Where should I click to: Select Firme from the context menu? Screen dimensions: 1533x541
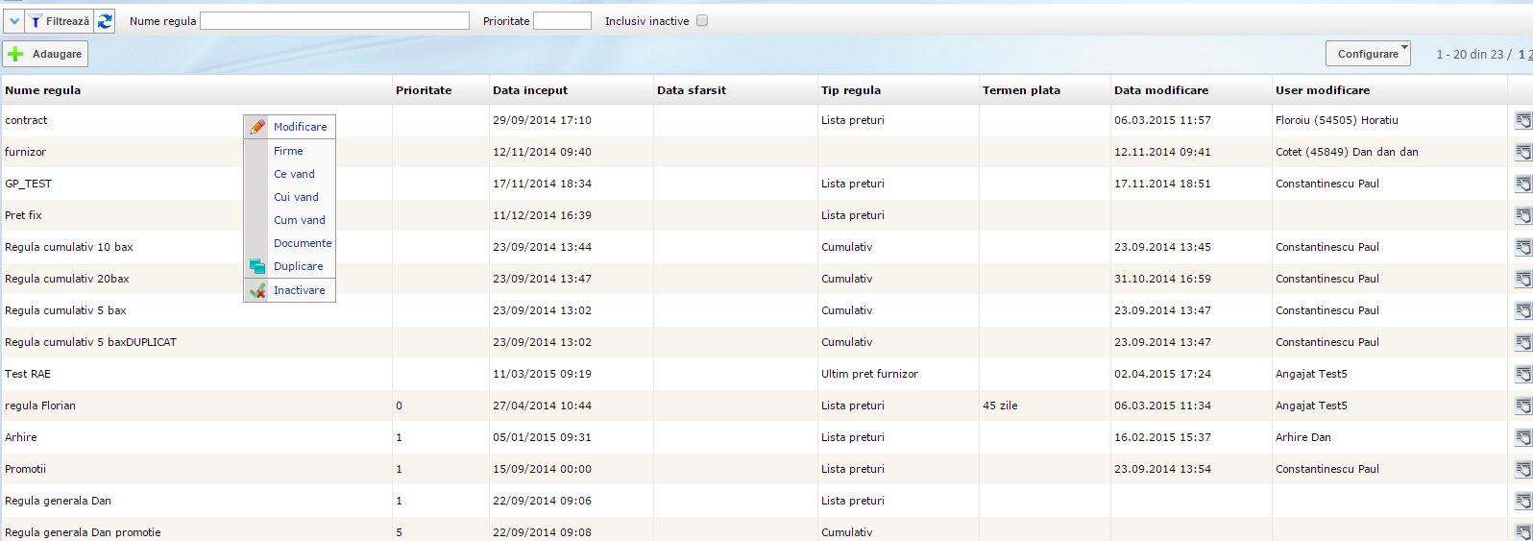point(288,151)
